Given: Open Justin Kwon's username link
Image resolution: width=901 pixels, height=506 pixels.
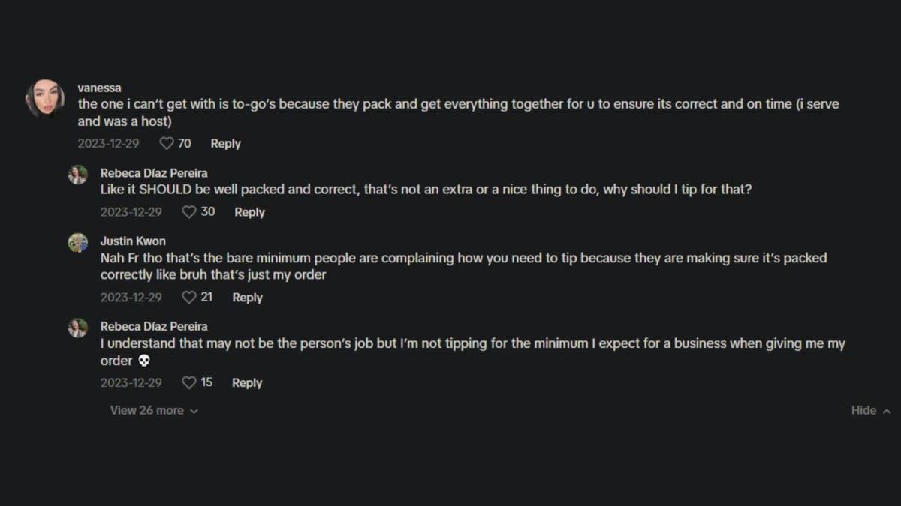Looking at the screenshot, I should coord(133,241).
